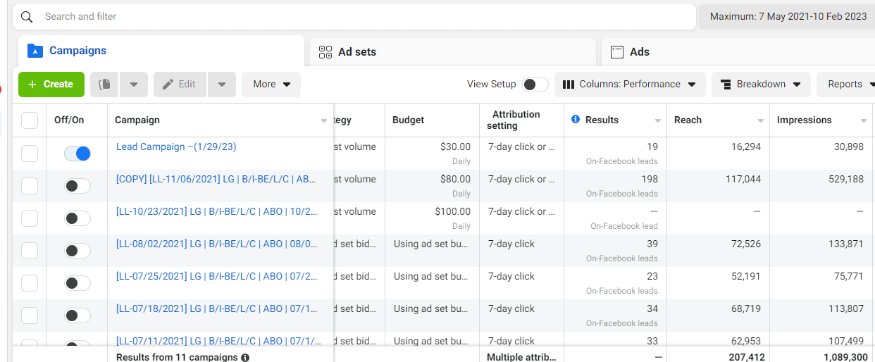Open the Columns: Performance dropdown
The width and height of the screenshot is (875, 362).
(629, 85)
